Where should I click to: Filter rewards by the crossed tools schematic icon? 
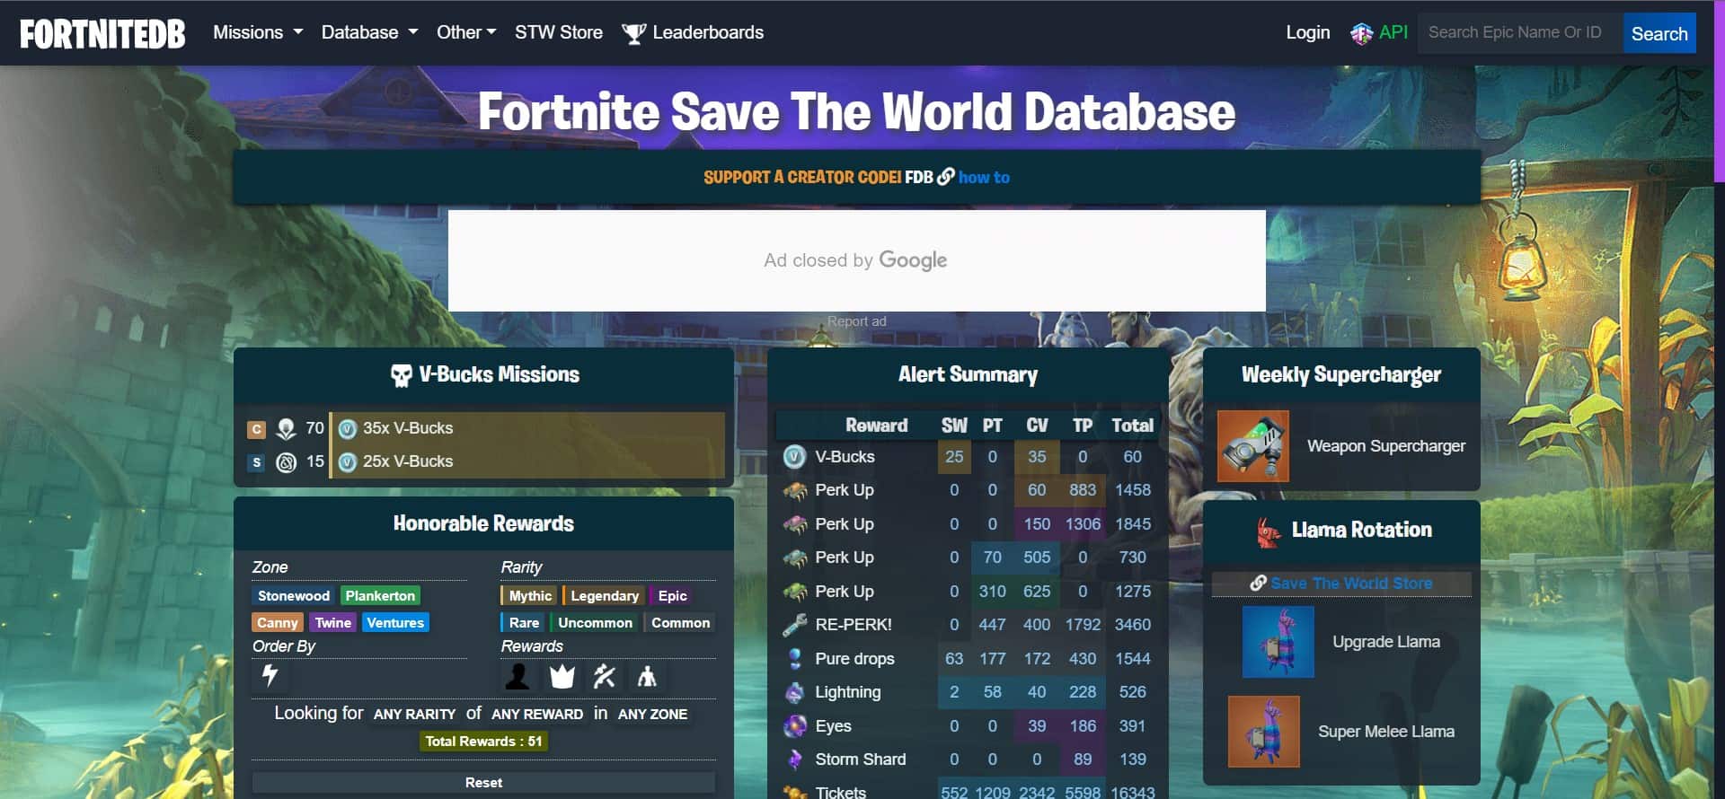(x=604, y=676)
